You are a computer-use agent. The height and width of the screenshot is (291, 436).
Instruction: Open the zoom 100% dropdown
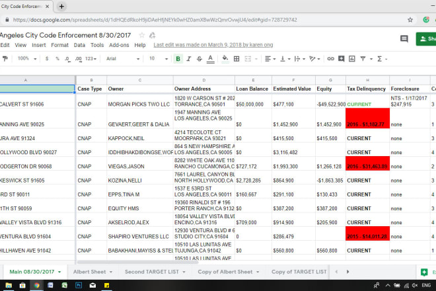coord(27,59)
